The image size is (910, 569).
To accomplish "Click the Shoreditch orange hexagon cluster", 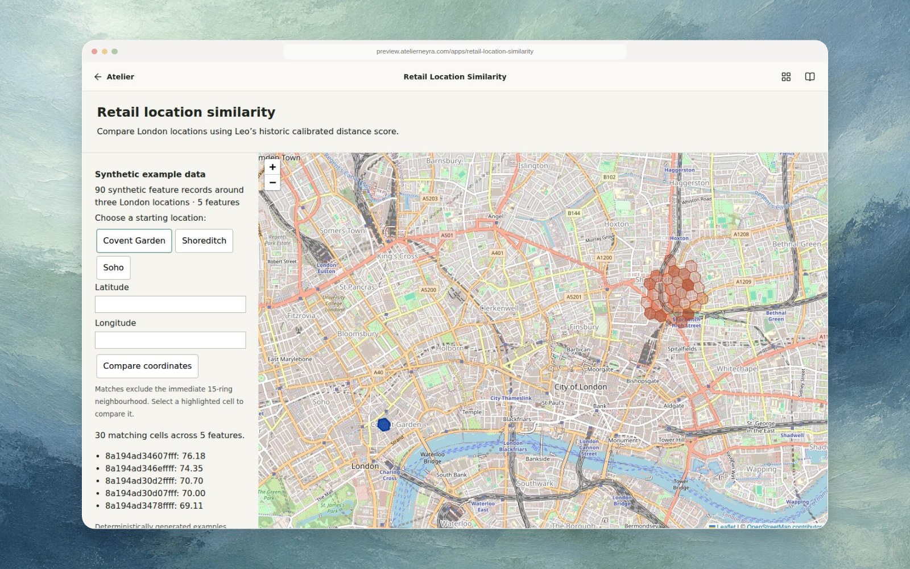I will [x=675, y=291].
